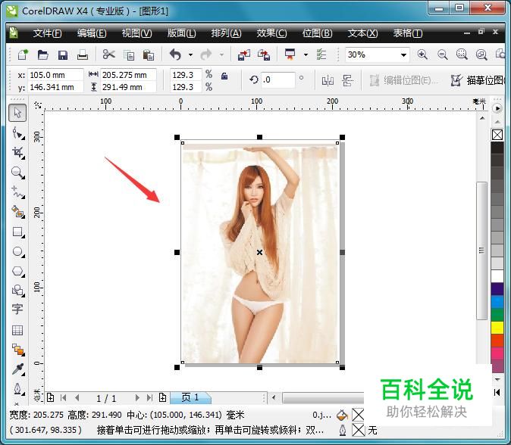Click the y position field 146.341 mm

(x=55, y=87)
